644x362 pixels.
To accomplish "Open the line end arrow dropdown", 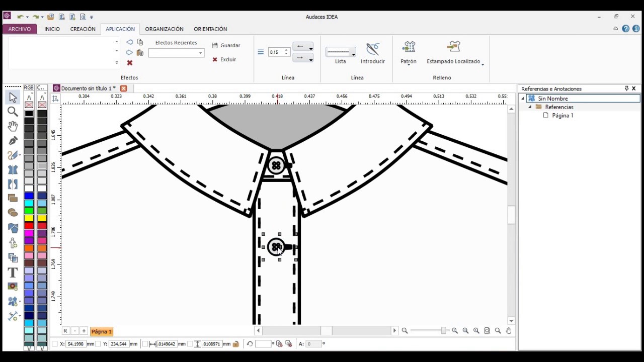I will (x=303, y=58).
